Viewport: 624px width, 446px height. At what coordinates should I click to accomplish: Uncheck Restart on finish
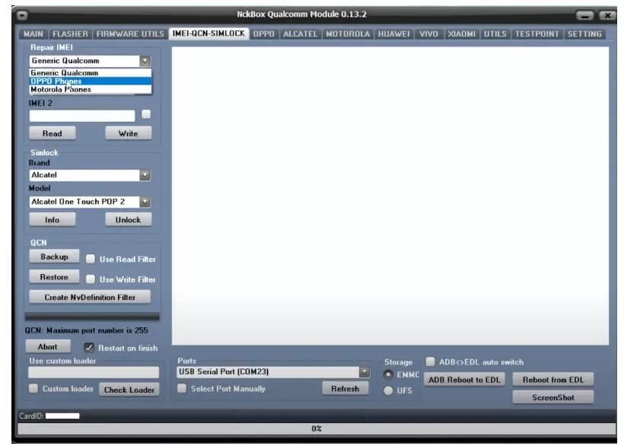(89, 348)
